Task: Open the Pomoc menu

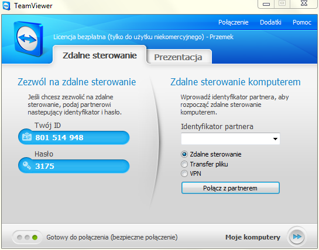Action: (302, 22)
